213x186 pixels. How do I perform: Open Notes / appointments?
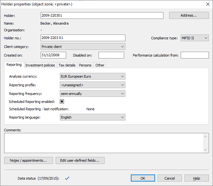[28, 160]
